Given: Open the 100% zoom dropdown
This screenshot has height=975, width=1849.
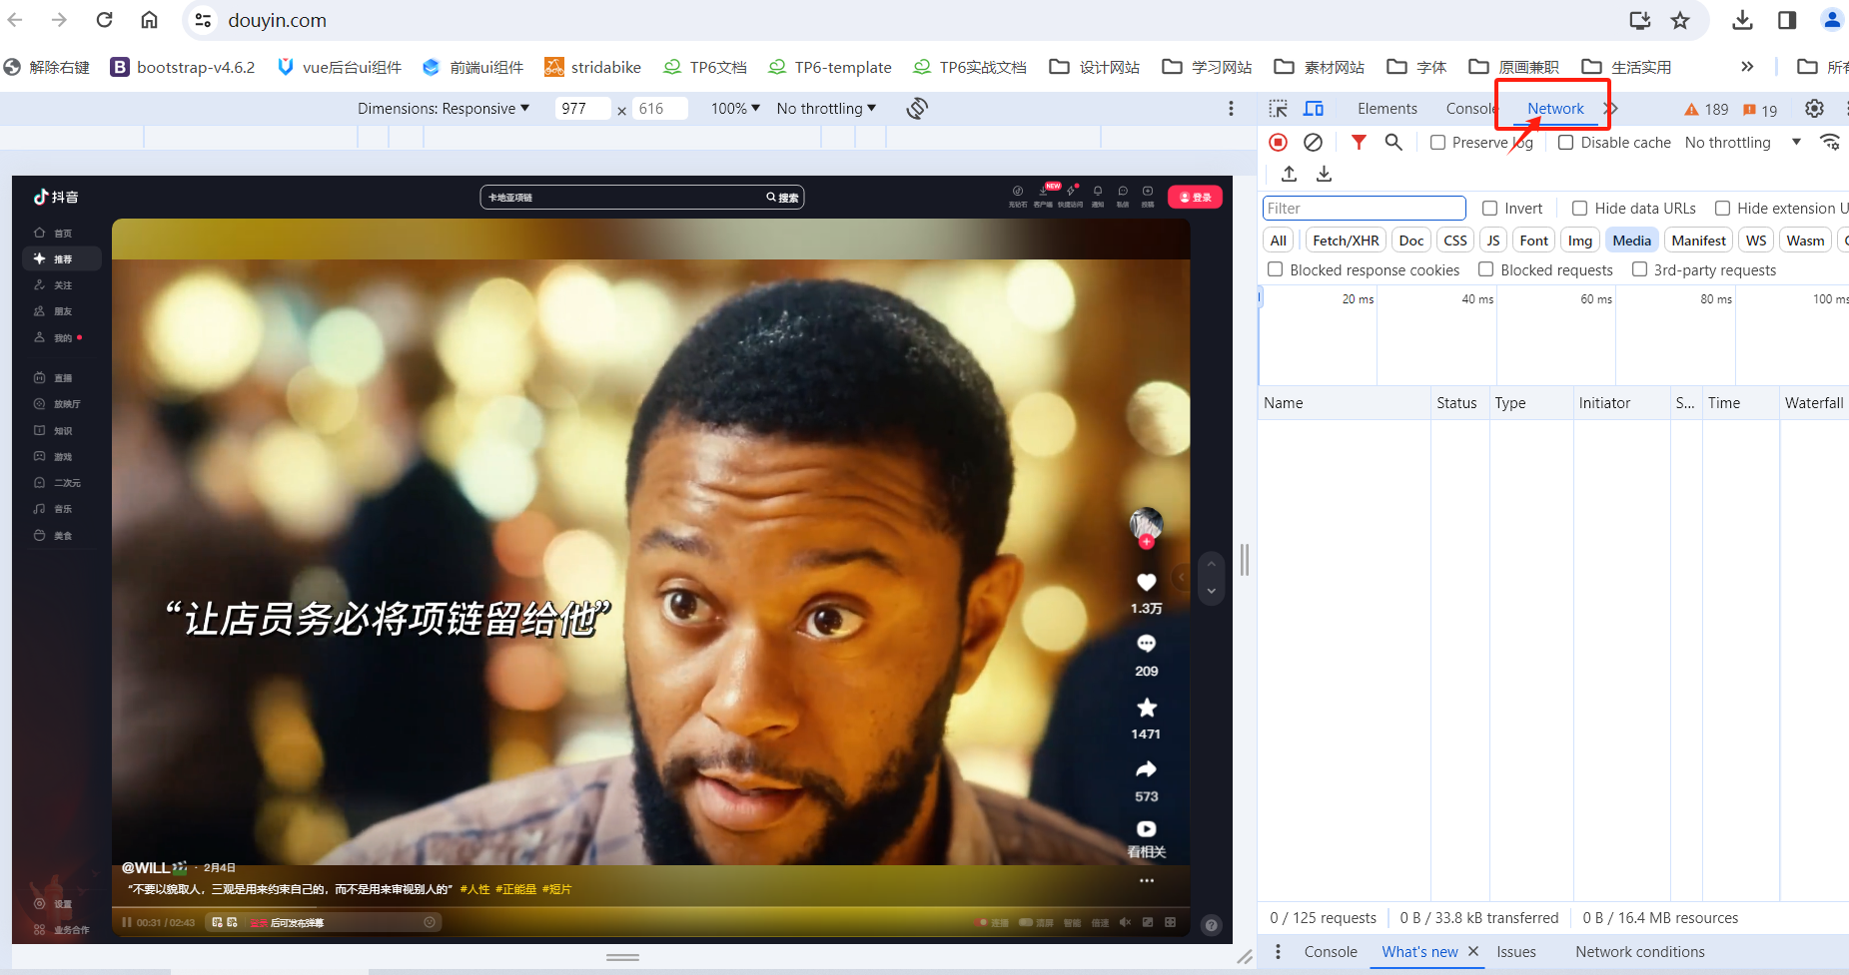Looking at the screenshot, I should [735, 108].
